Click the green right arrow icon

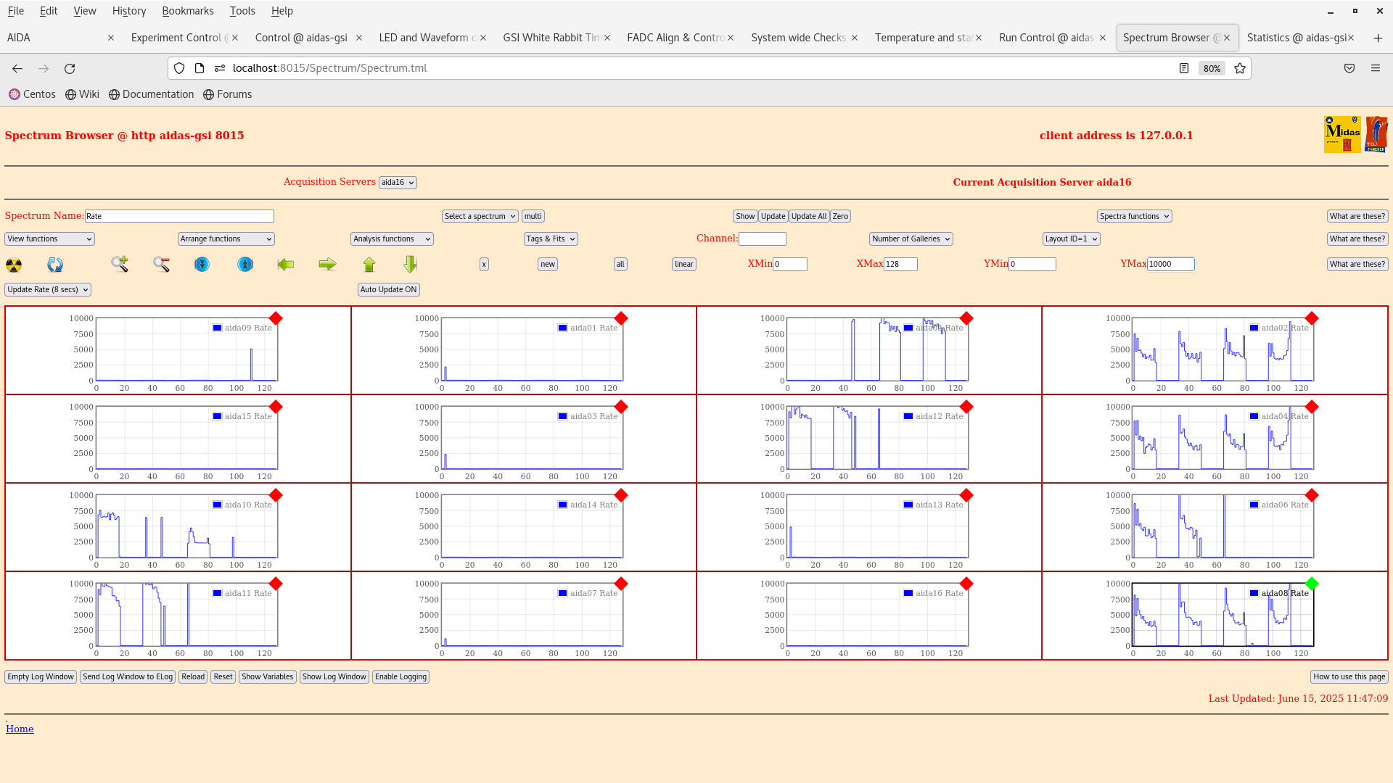327,265
